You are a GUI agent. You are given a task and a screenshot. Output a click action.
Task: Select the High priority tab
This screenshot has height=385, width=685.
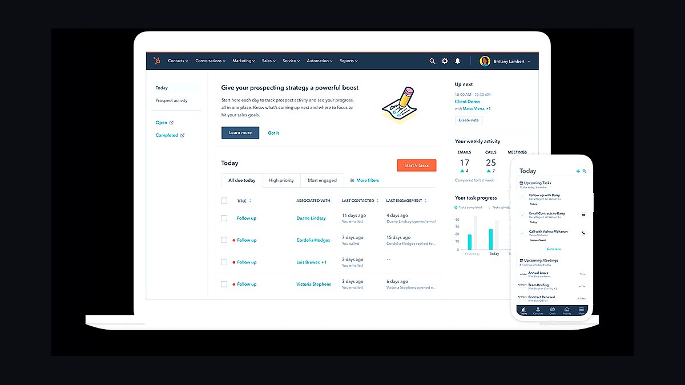[281, 180]
